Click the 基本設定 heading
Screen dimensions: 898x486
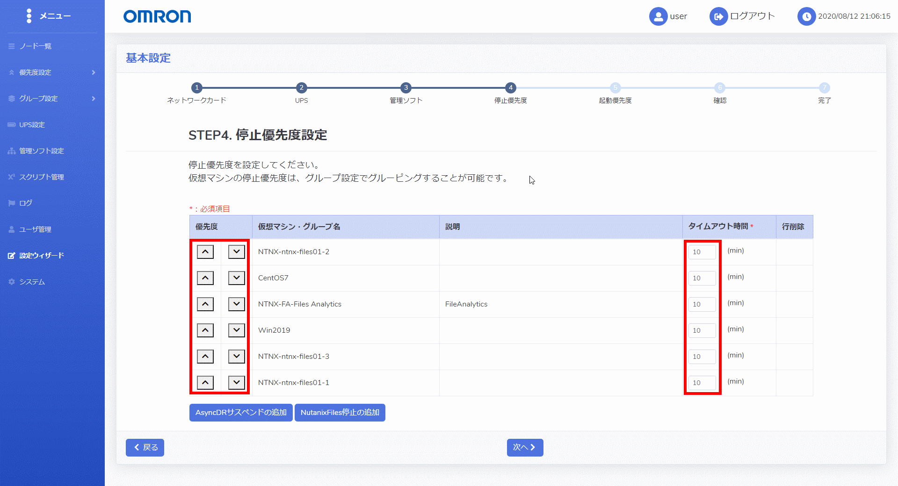[148, 58]
